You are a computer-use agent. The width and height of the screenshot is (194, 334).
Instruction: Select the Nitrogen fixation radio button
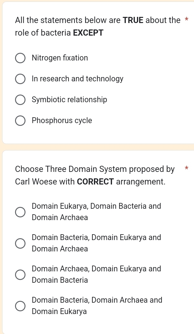click(20, 58)
